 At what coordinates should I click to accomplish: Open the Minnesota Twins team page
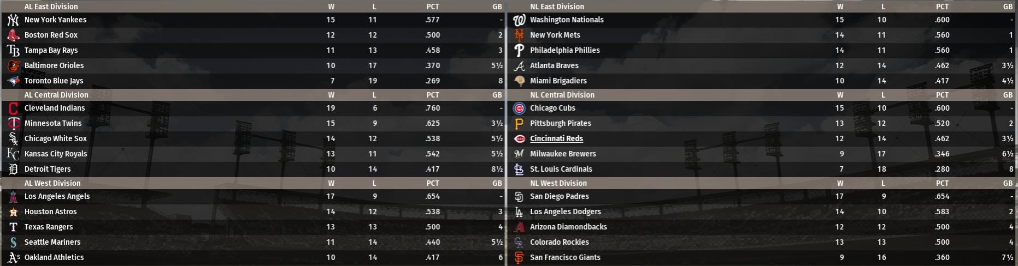(x=53, y=123)
